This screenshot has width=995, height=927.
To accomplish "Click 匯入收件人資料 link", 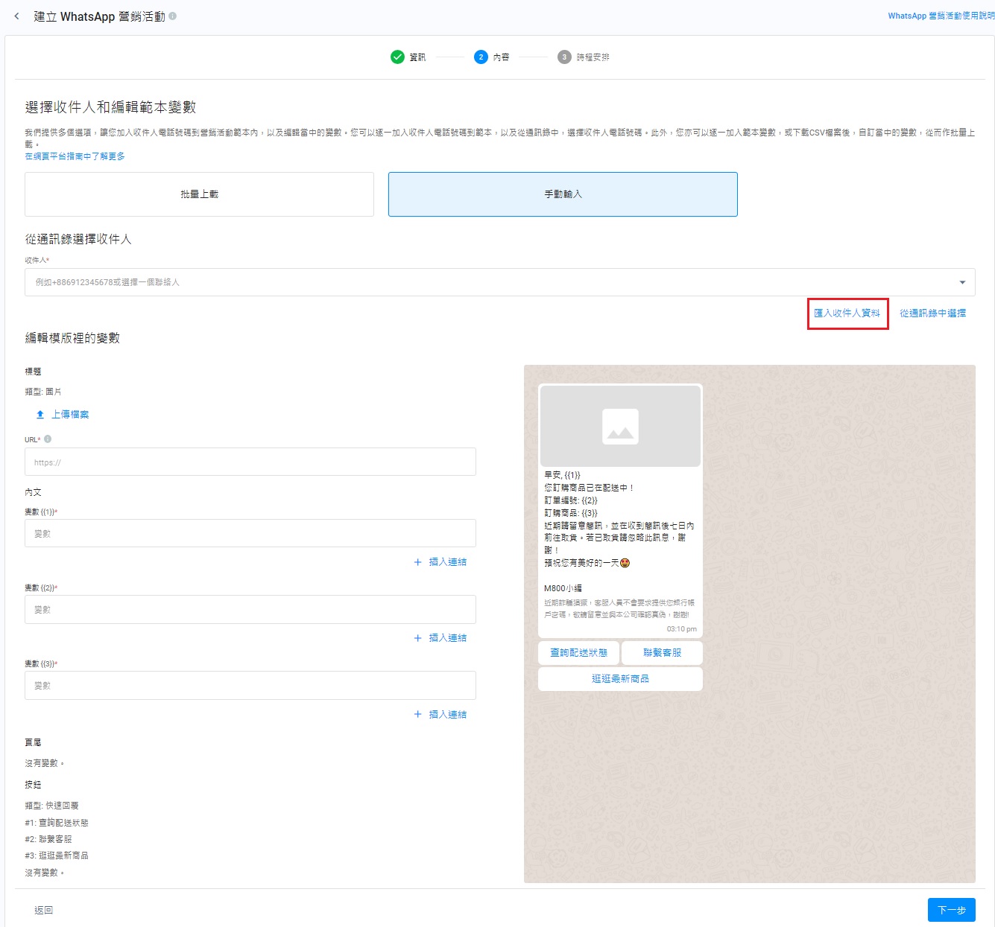I will click(847, 313).
